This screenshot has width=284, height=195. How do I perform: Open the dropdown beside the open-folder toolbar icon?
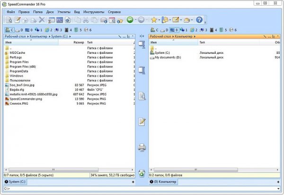coord(192,20)
